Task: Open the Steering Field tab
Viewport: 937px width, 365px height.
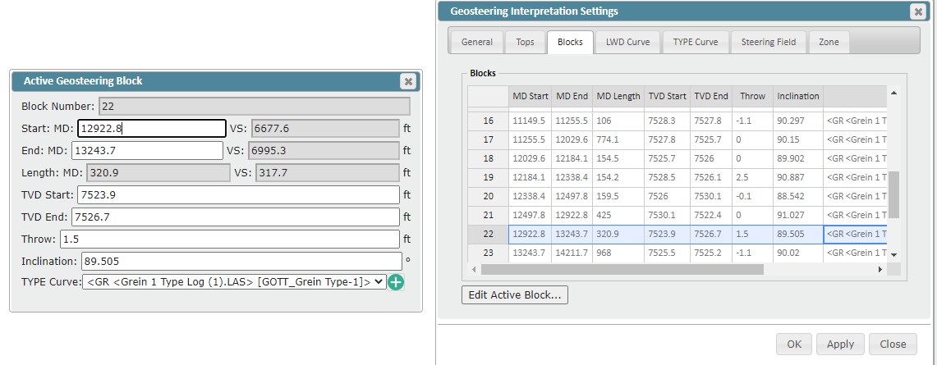Action: pos(769,42)
